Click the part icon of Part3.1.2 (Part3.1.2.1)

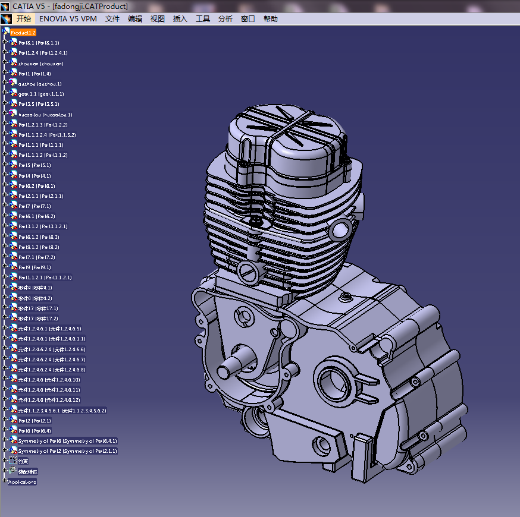point(13,226)
